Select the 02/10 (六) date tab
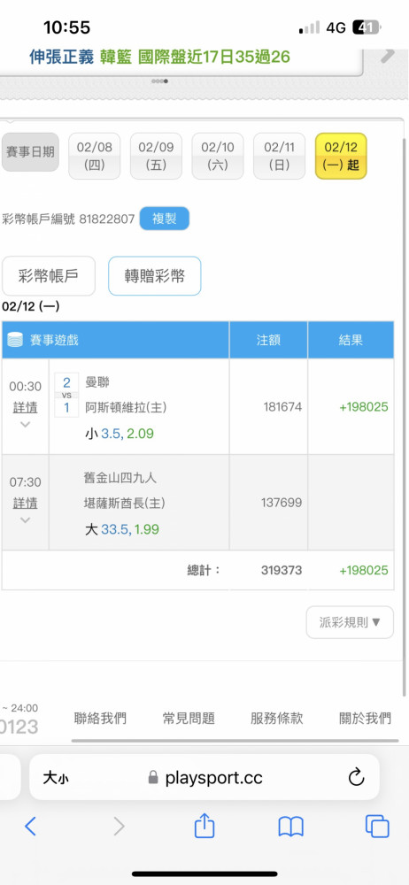This screenshot has height=885, width=409. pos(218,156)
